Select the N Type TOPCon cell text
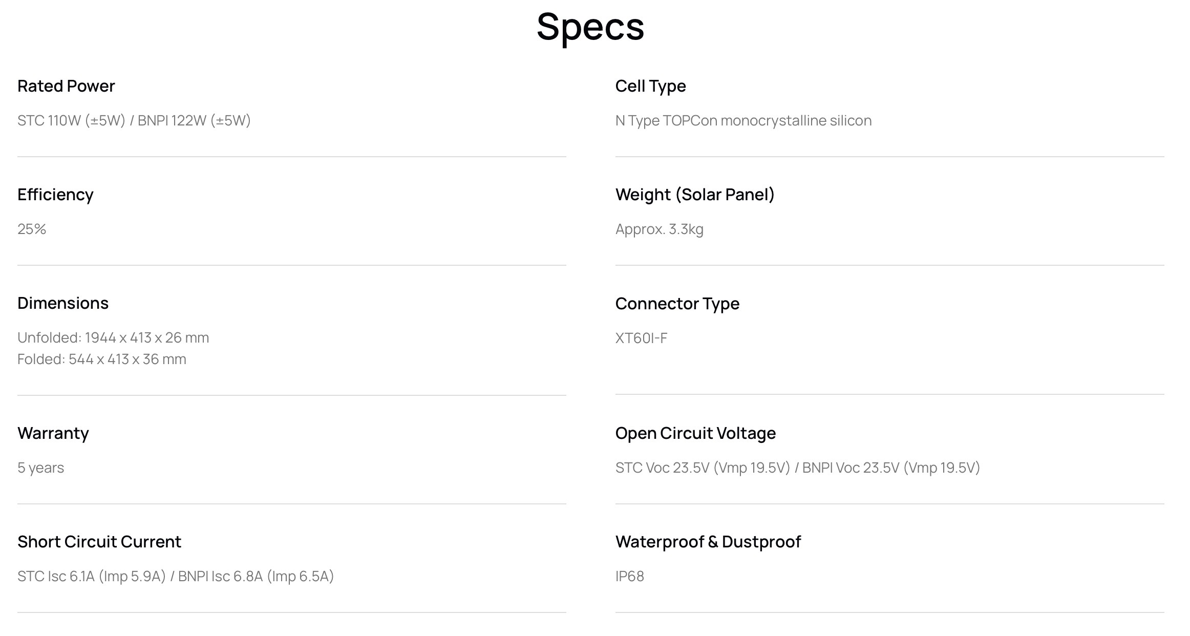This screenshot has width=1190, height=636. tap(743, 120)
